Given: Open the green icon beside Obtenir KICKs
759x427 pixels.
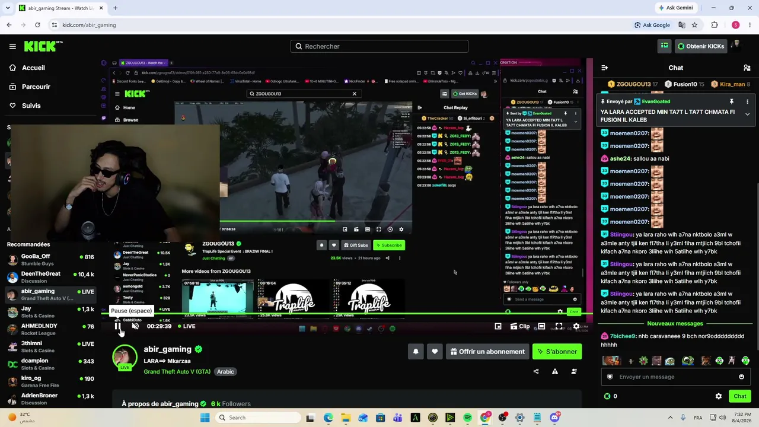Looking at the screenshot, I should click(x=665, y=46).
